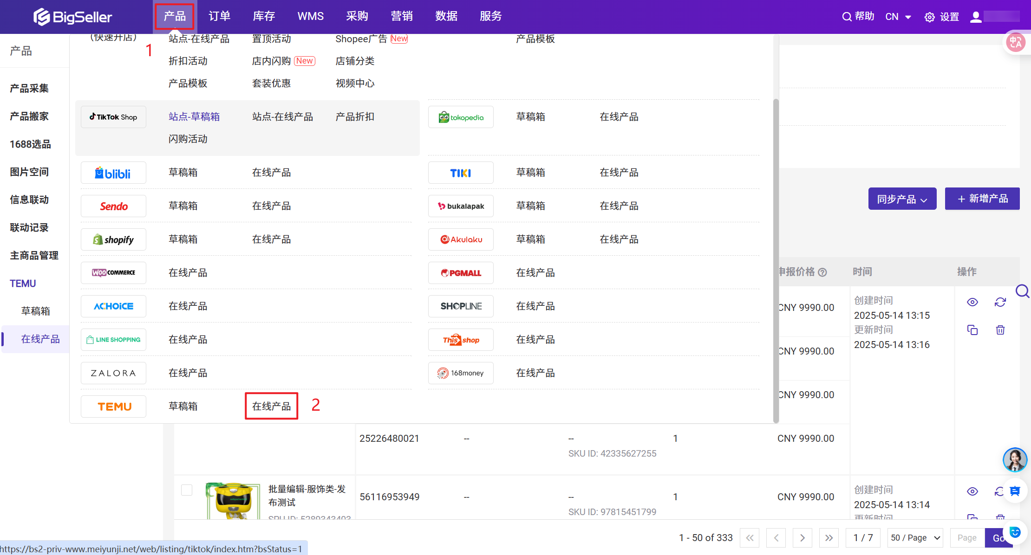1031x555 pixels.
Task: Go to next page arrow
Action: tap(803, 538)
